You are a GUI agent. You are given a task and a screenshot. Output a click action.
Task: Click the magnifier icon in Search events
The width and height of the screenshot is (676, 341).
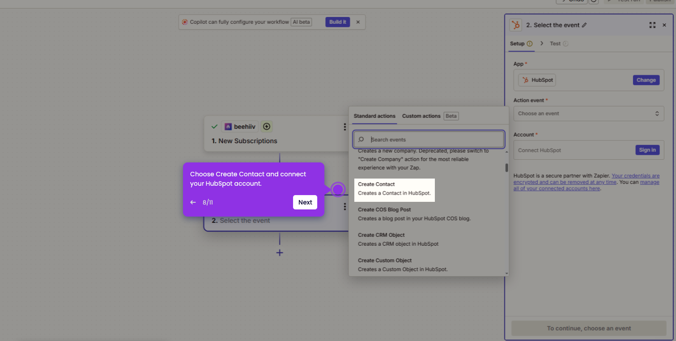pos(361,140)
